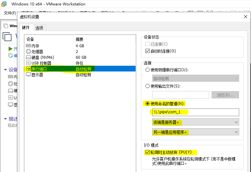Click hard disk icon in main window device list
This screenshot has width=251, height=172.
click(11, 91)
